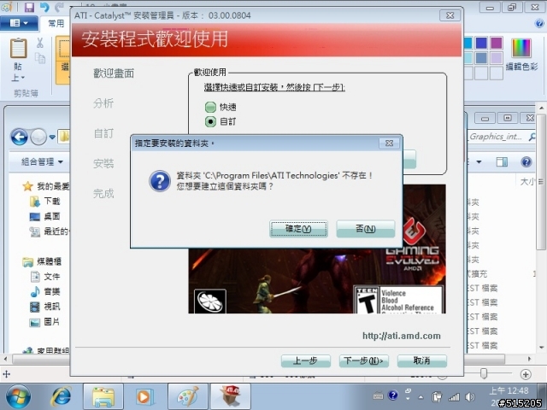The height and width of the screenshot is (410, 547).
Task: Pick the light lavender color swatch in Paint
Action: (x=496, y=58)
